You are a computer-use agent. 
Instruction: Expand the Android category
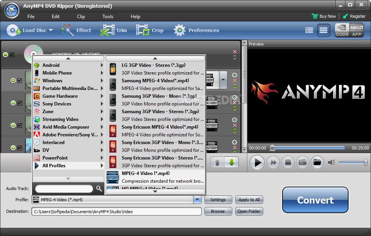tap(68, 65)
